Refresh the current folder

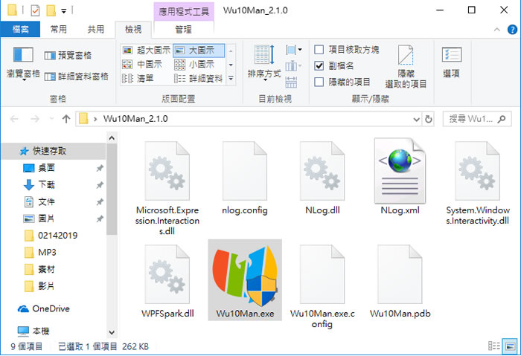coord(429,119)
